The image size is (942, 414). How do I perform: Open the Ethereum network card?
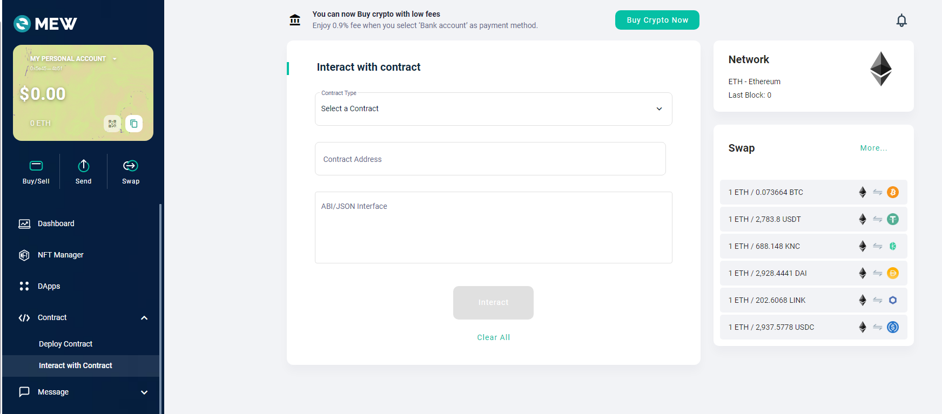[x=813, y=76]
